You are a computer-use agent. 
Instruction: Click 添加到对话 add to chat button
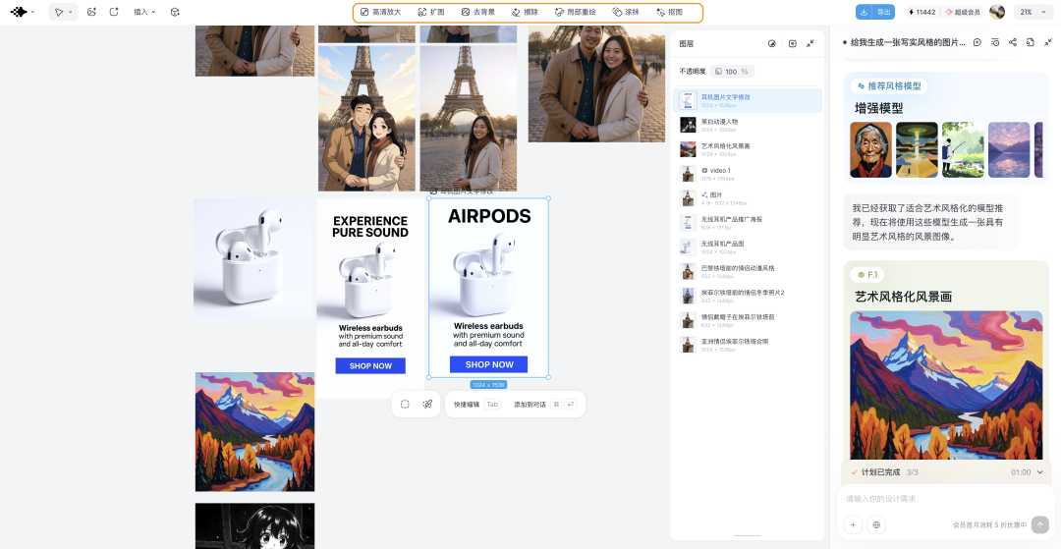[544, 405]
